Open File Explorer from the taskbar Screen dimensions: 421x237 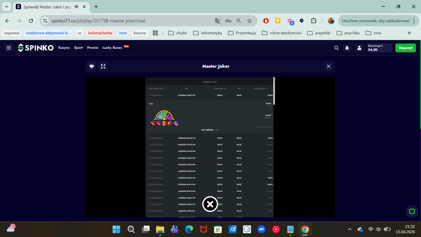[160, 230]
